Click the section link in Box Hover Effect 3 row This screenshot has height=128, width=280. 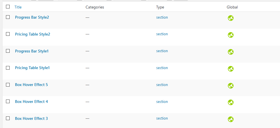point(162,118)
